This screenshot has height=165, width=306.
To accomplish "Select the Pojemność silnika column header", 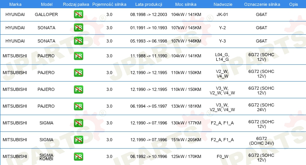I will coord(109,4).
